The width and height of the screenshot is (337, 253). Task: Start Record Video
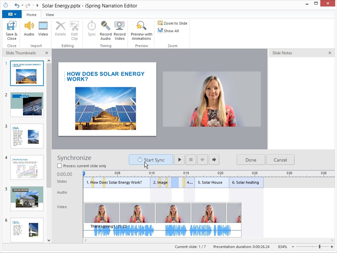(x=119, y=30)
